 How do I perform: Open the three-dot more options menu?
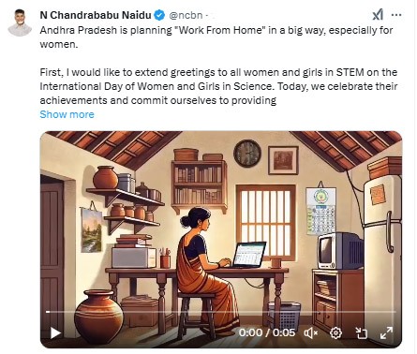(x=396, y=15)
